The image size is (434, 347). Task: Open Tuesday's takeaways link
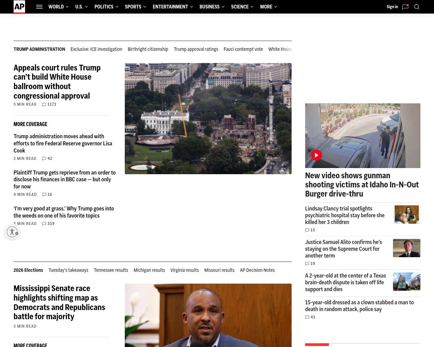coord(68,270)
